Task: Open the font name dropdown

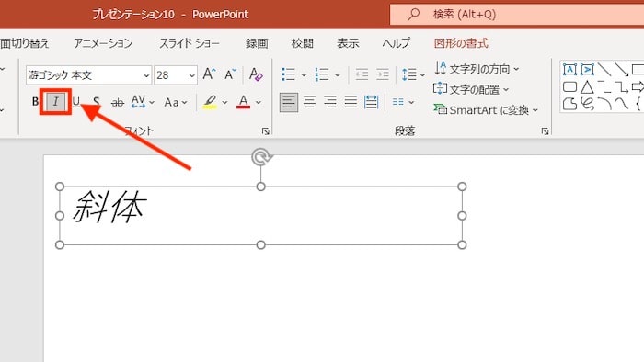Action: (146, 75)
